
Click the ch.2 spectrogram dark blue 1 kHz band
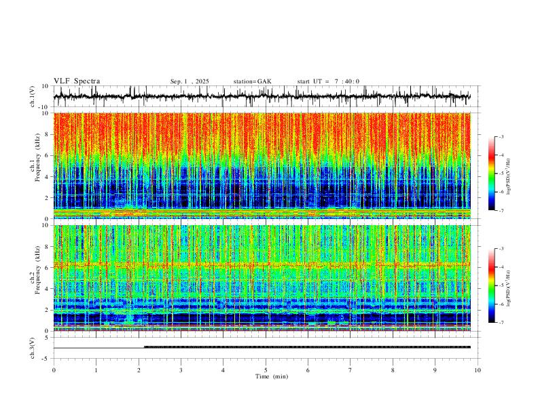tap(262, 318)
